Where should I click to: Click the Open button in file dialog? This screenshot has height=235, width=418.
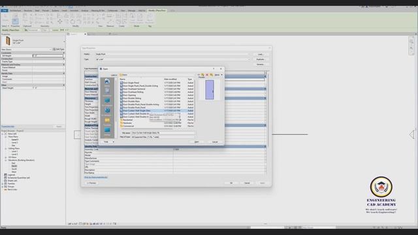tap(197, 142)
